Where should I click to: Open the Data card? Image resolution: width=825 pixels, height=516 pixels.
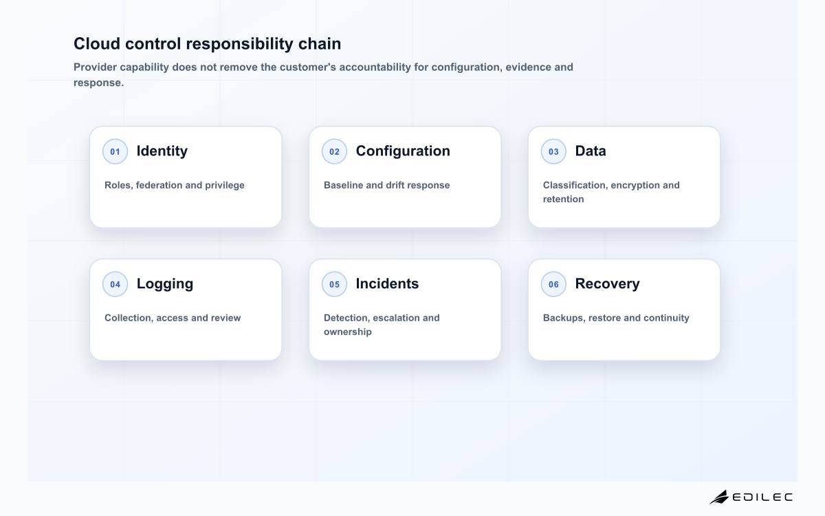tap(624, 177)
